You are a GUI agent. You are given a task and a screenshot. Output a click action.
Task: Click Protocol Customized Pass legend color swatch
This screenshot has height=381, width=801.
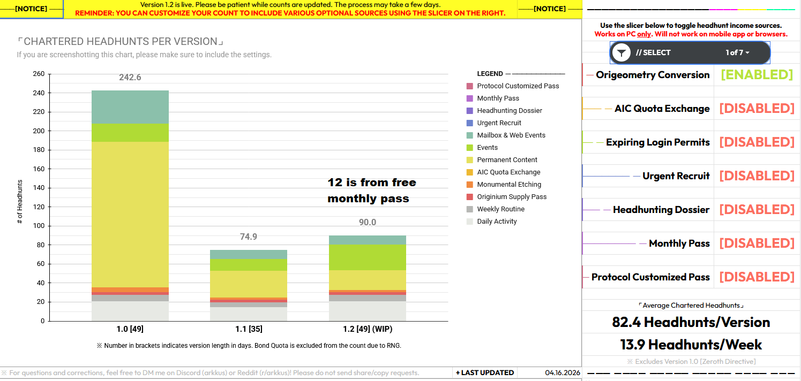(x=470, y=86)
